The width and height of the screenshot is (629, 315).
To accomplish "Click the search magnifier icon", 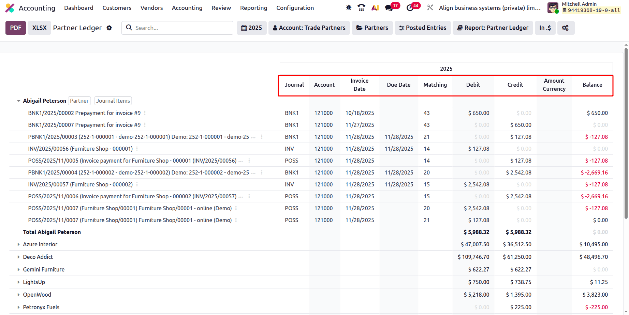I will point(129,28).
